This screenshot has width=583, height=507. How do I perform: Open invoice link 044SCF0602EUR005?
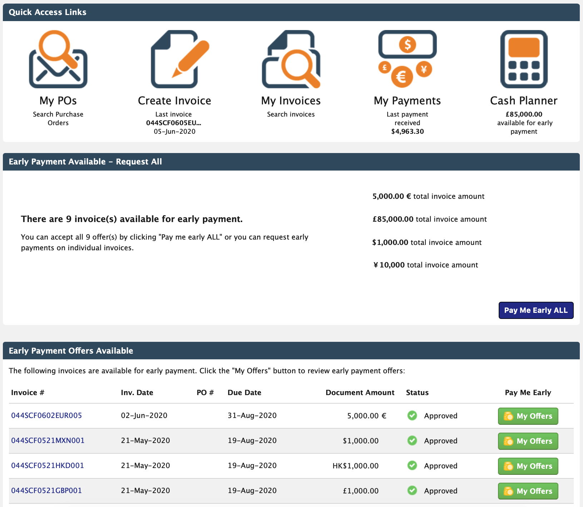[46, 415]
